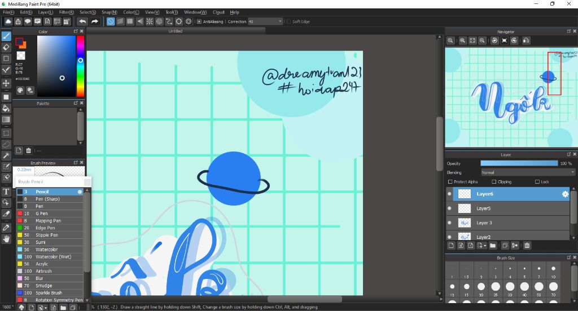Delete palette color with trash icon

(x=28, y=150)
